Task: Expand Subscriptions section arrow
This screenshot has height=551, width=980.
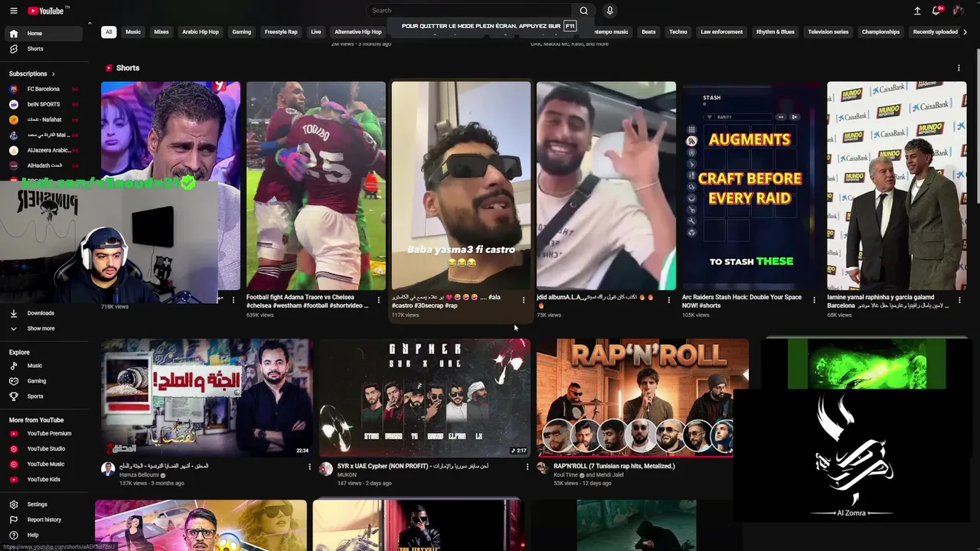Action: pyautogui.click(x=53, y=74)
